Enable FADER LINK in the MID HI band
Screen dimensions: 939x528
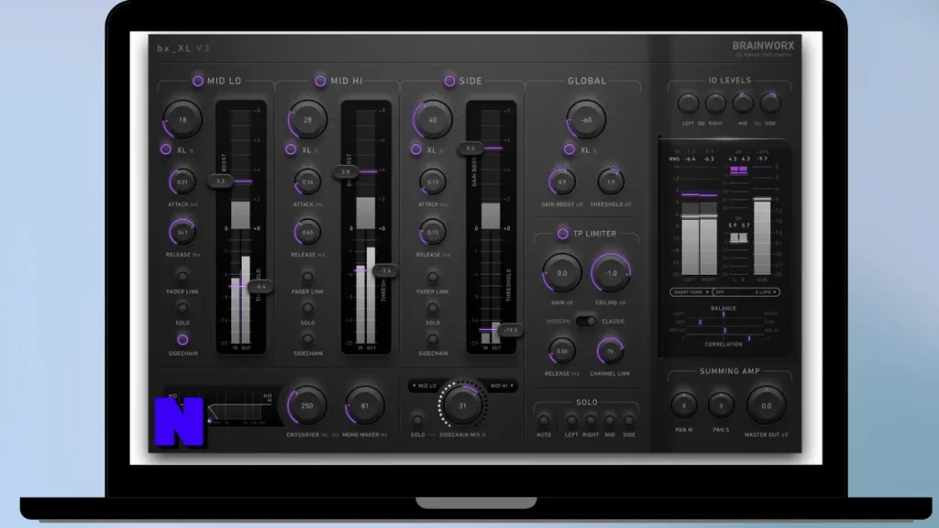tap(308, 277)
